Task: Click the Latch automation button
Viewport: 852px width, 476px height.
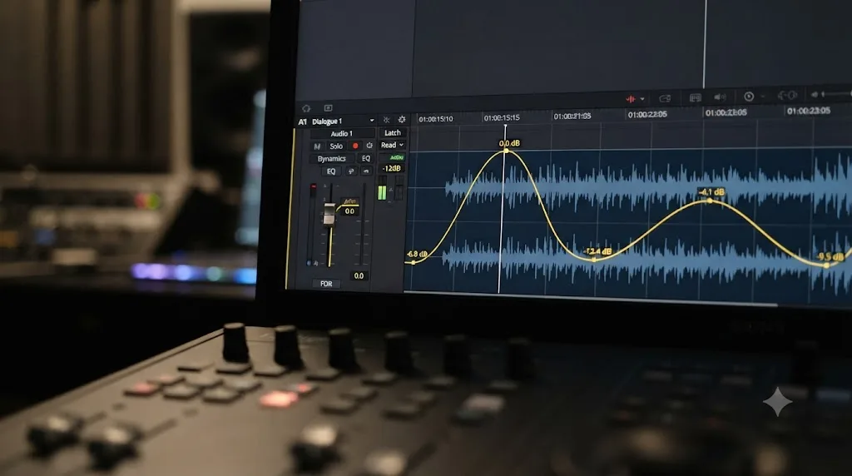Action: [x=393, y=132]
